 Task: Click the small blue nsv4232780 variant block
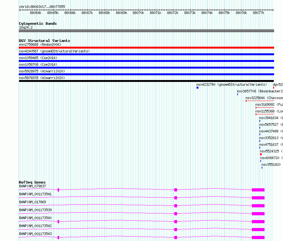point(197,88)
